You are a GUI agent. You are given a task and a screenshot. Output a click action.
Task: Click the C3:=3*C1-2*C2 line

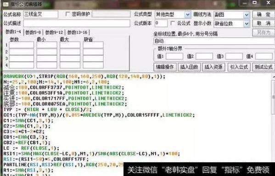point(24,132)
